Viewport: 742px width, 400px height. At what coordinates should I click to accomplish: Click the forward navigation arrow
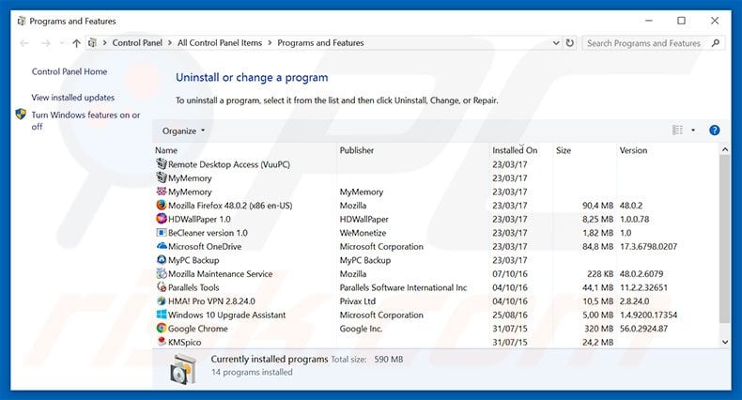(x=45, y=43)
